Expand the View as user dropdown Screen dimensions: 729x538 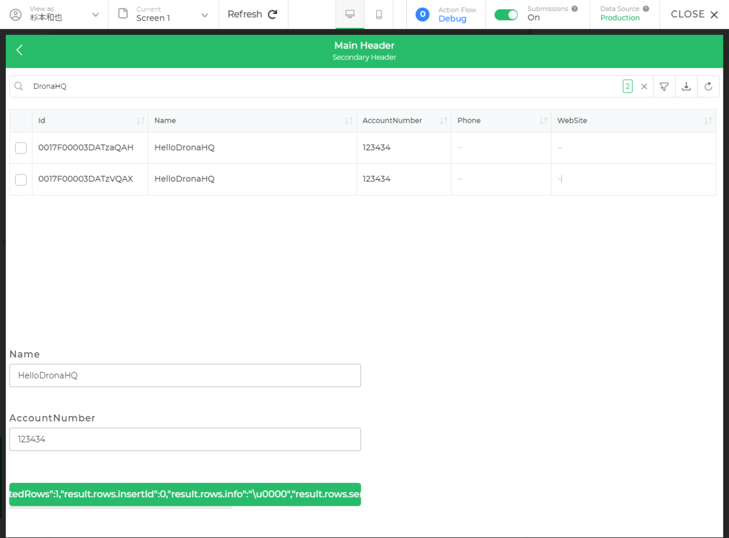pos(95,15)
